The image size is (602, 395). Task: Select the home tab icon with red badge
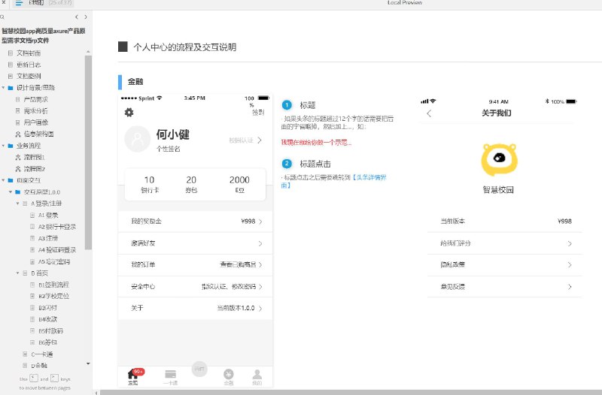[133, 375]
